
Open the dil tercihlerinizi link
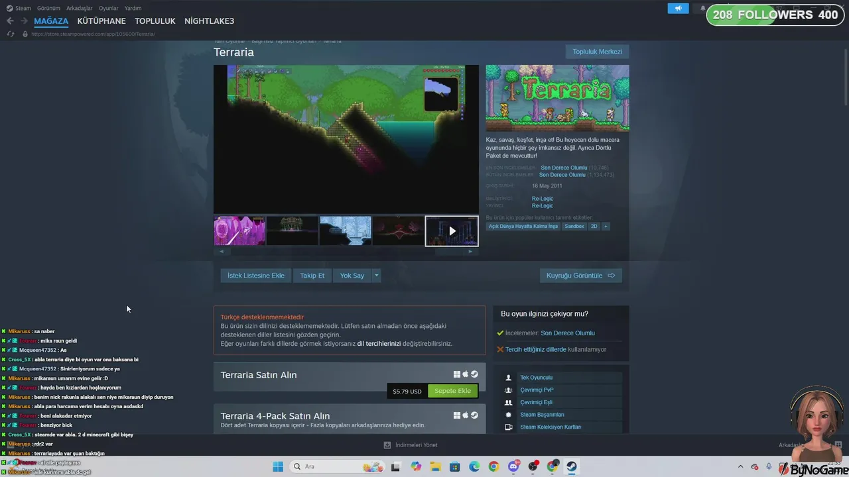coord(379,344)
